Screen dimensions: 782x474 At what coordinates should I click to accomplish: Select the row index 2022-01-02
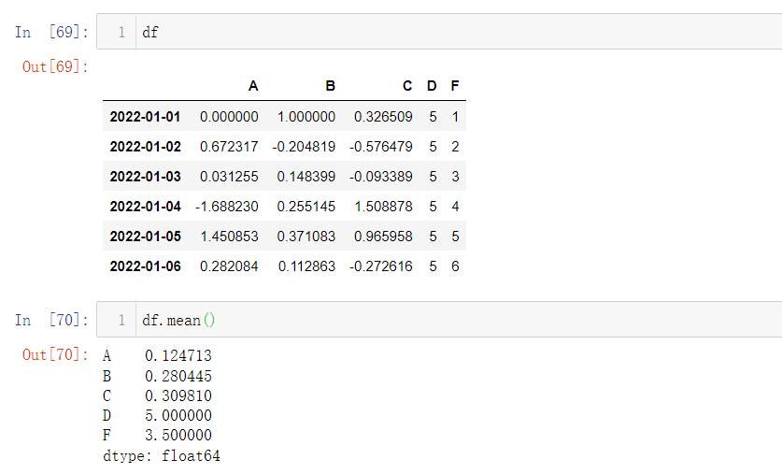coord(145,146)
